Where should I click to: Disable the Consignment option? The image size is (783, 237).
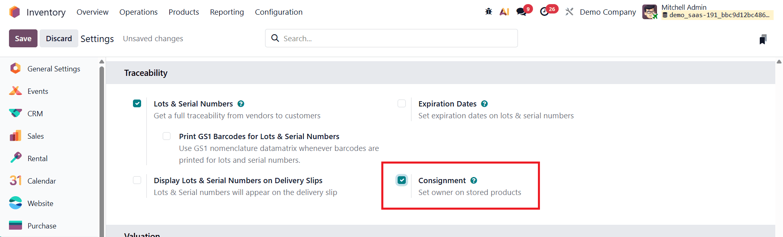coord(402,180)
